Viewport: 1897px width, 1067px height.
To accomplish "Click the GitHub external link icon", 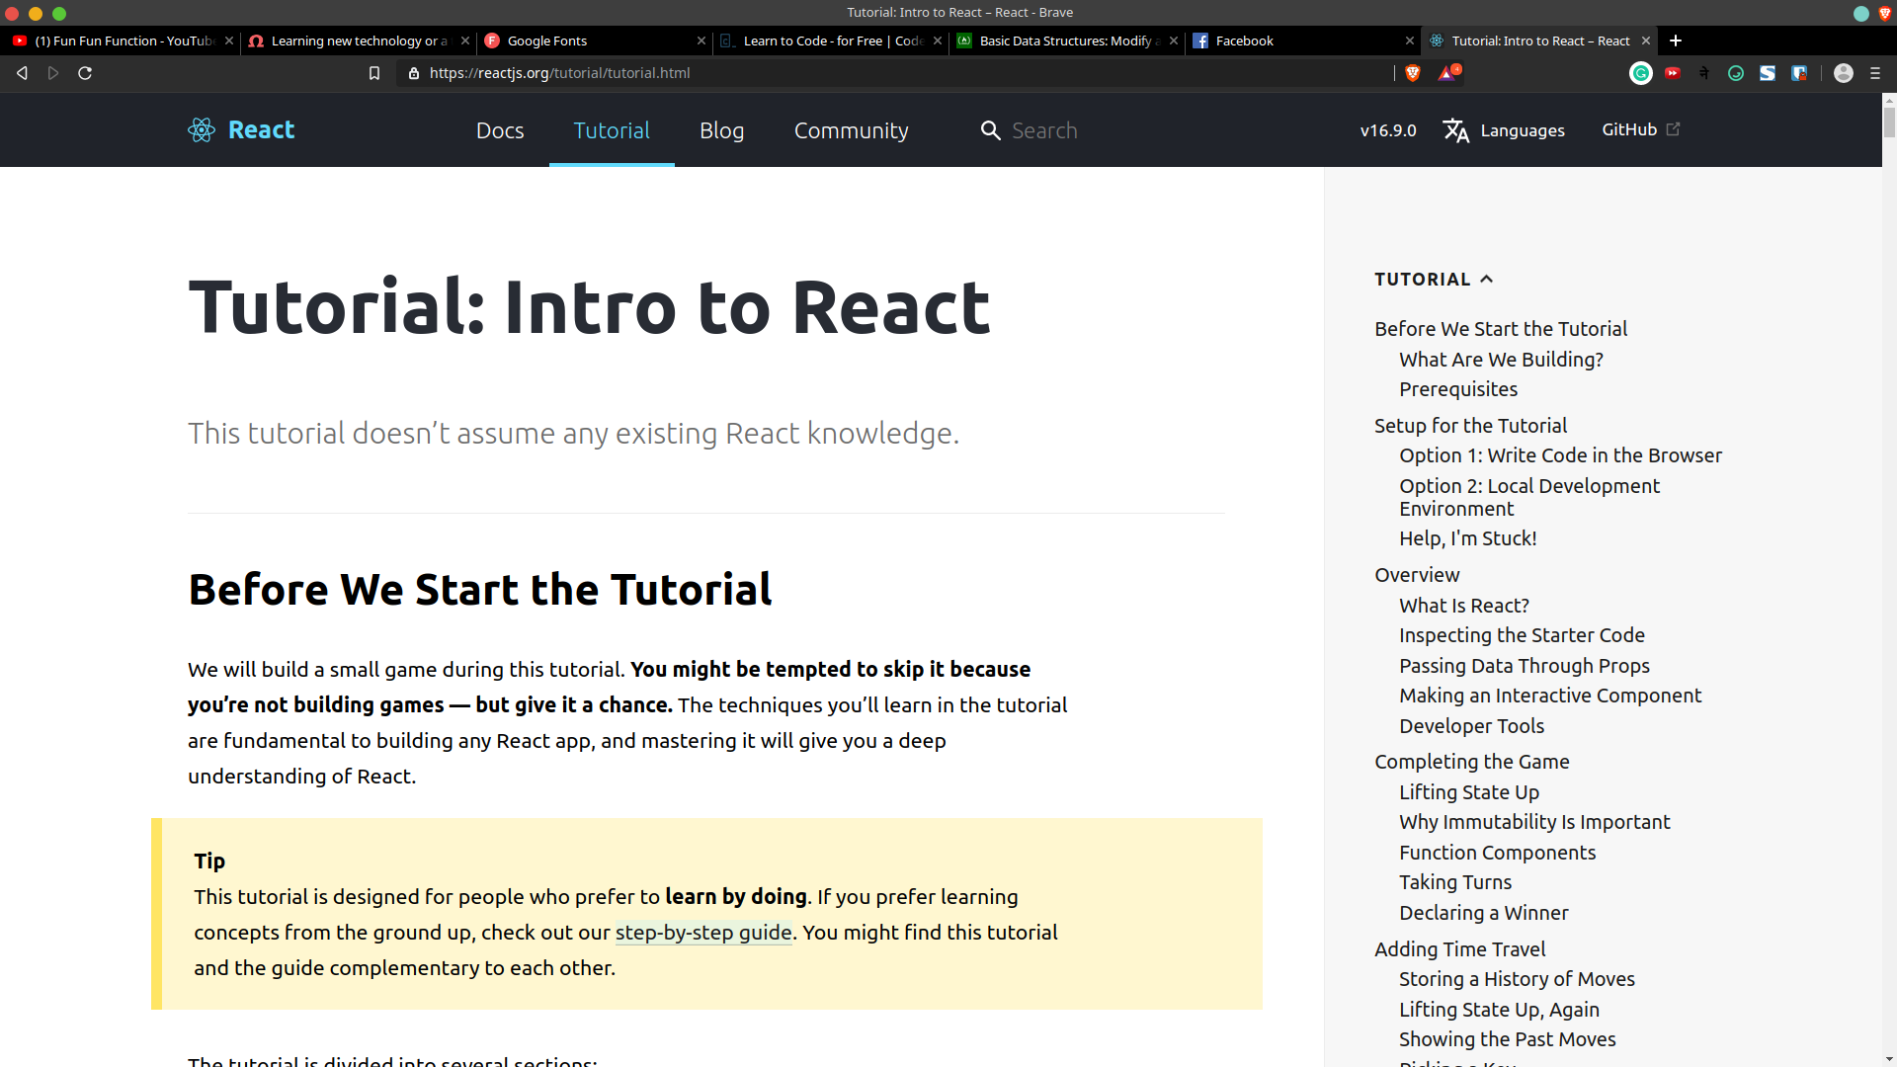I will 1673,129.
